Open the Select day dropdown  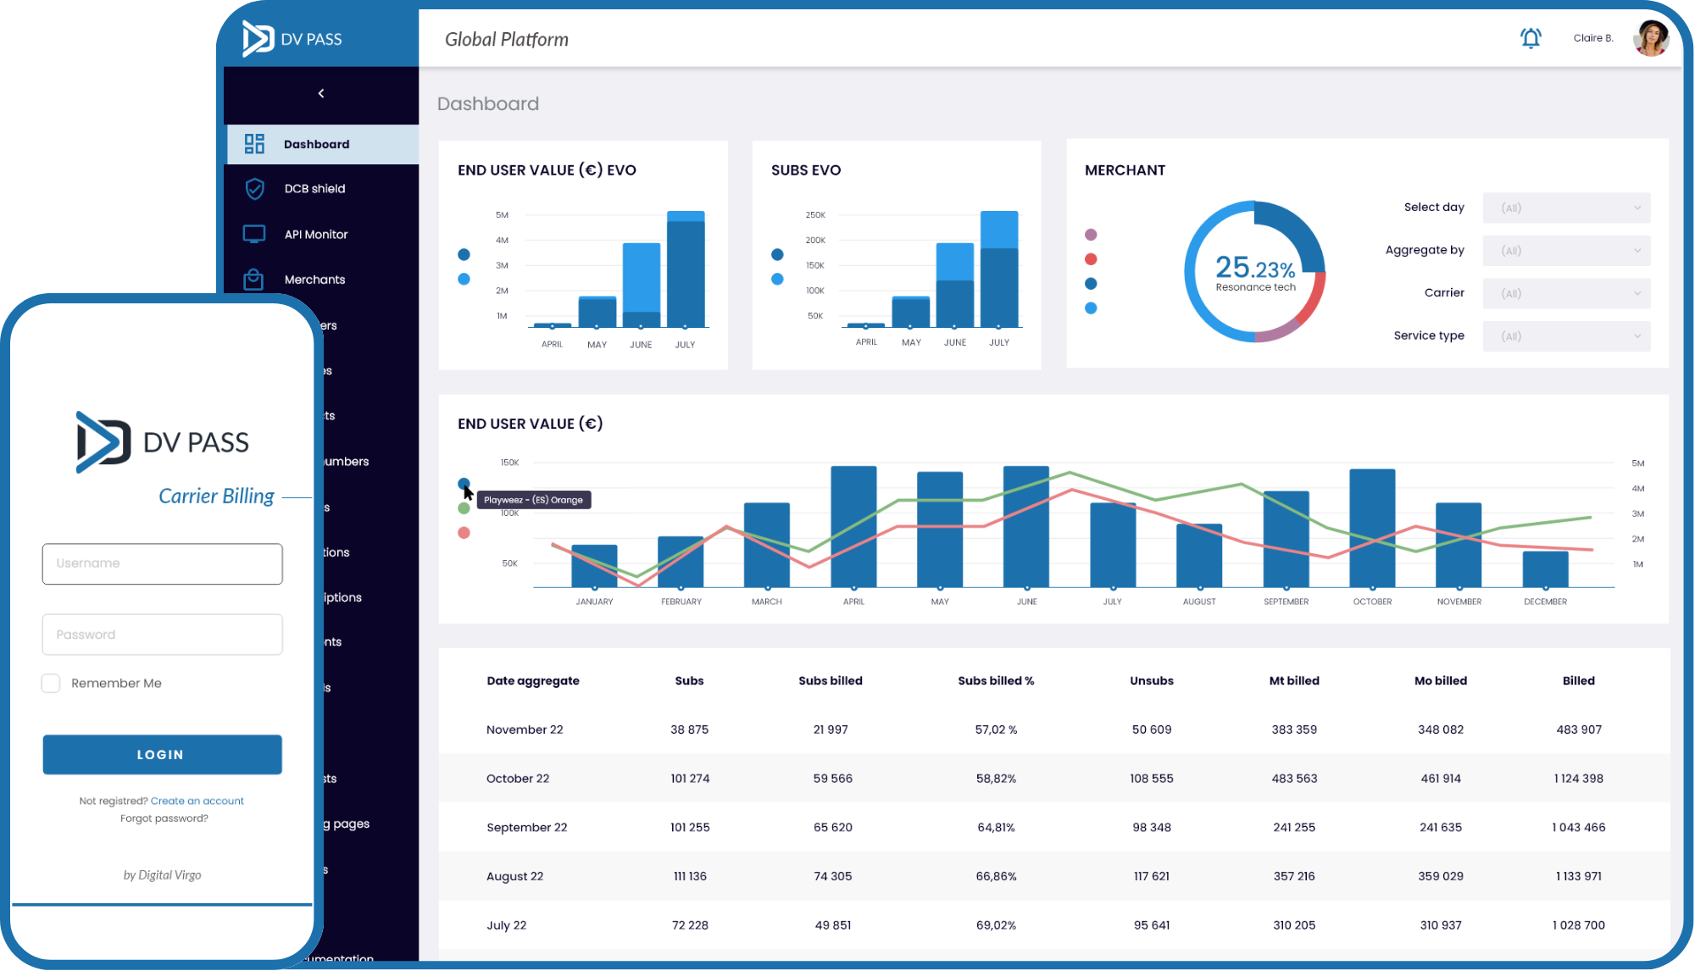1566,208
